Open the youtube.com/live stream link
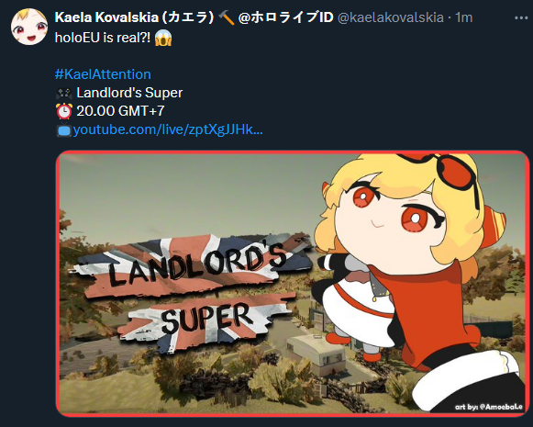This screenshot has height=427, width=533. click(x=168, y=129)
